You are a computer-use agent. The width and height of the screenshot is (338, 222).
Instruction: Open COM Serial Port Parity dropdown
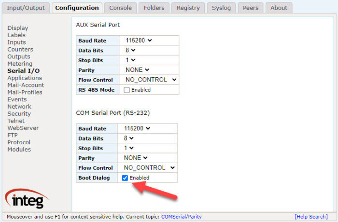tap(136, 158)
